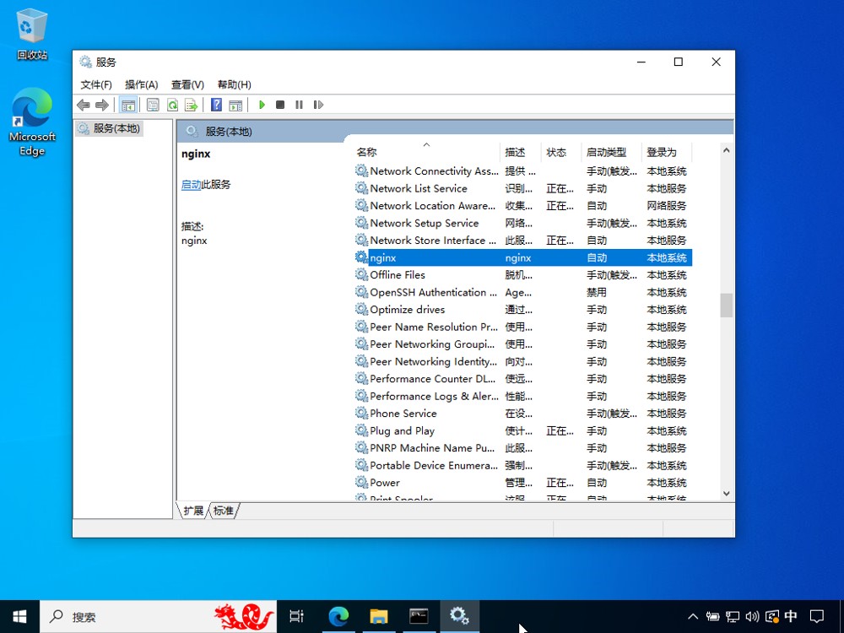This screenshot has width=844, height=633.
Task: Click the 启动 link to start nginx
Action: coord(191,185)
